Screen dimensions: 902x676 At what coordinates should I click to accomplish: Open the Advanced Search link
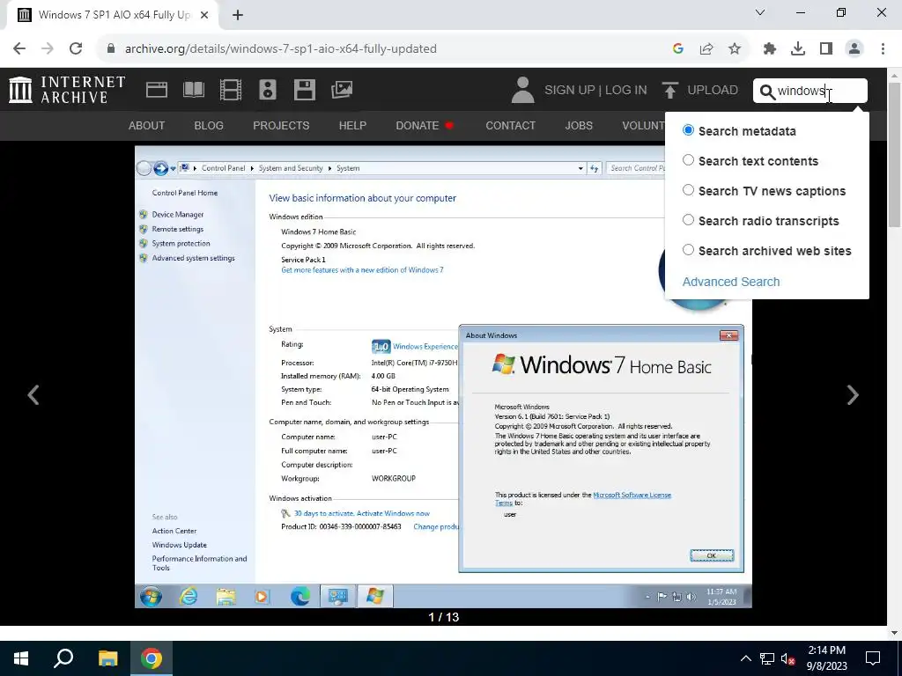click(731, 282)
